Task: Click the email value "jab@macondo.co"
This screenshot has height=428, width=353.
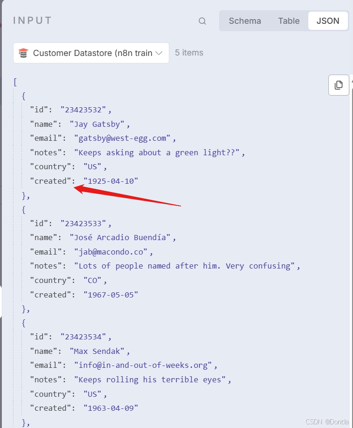Action: [x=111, y=252]
